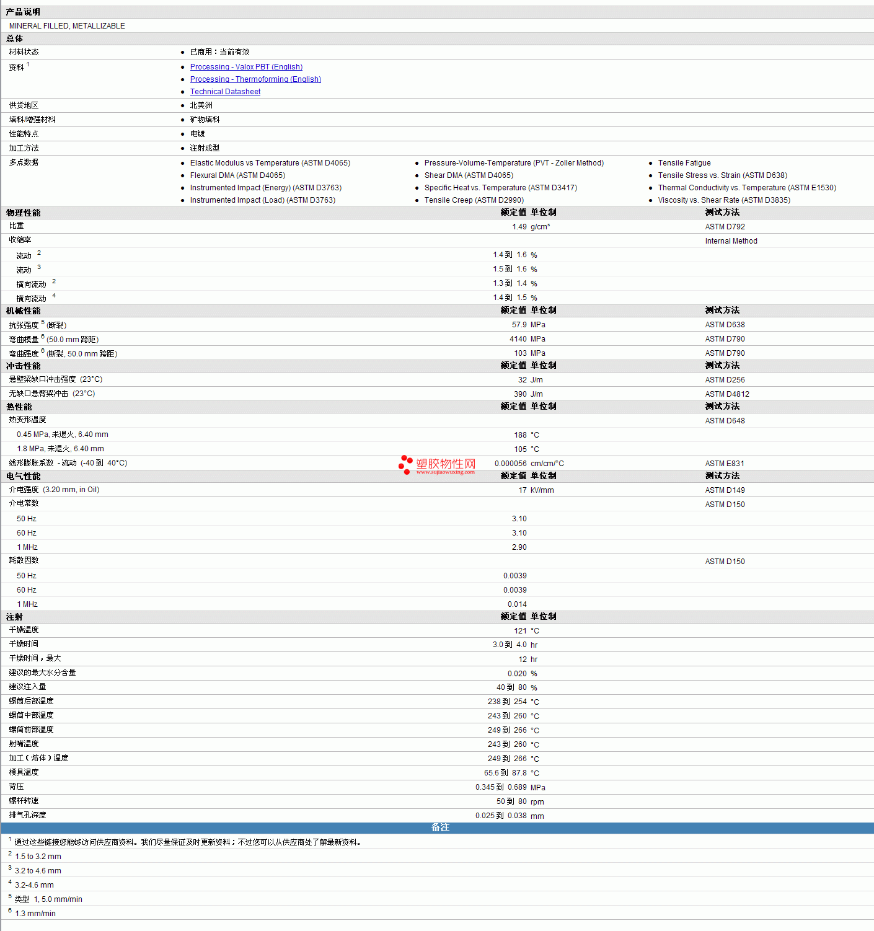874x931 pixels.
Task: Click the 热性能 section header
Action: click(19, 407)
